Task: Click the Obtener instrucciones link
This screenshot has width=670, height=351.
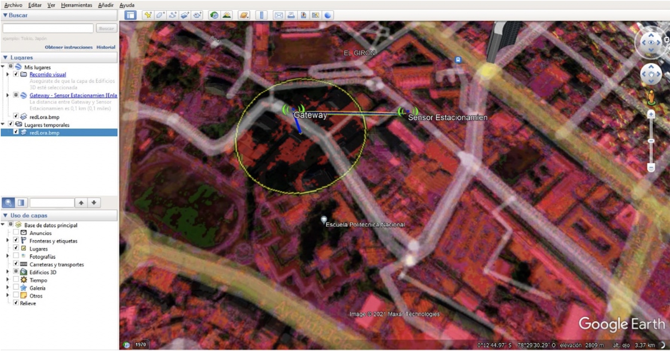Action: tap(68, 47)
